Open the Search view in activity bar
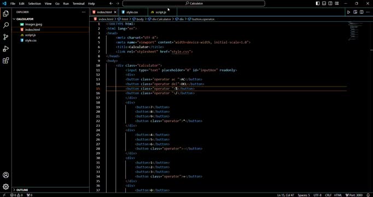The image size is (373, 197). click(6, 25)
